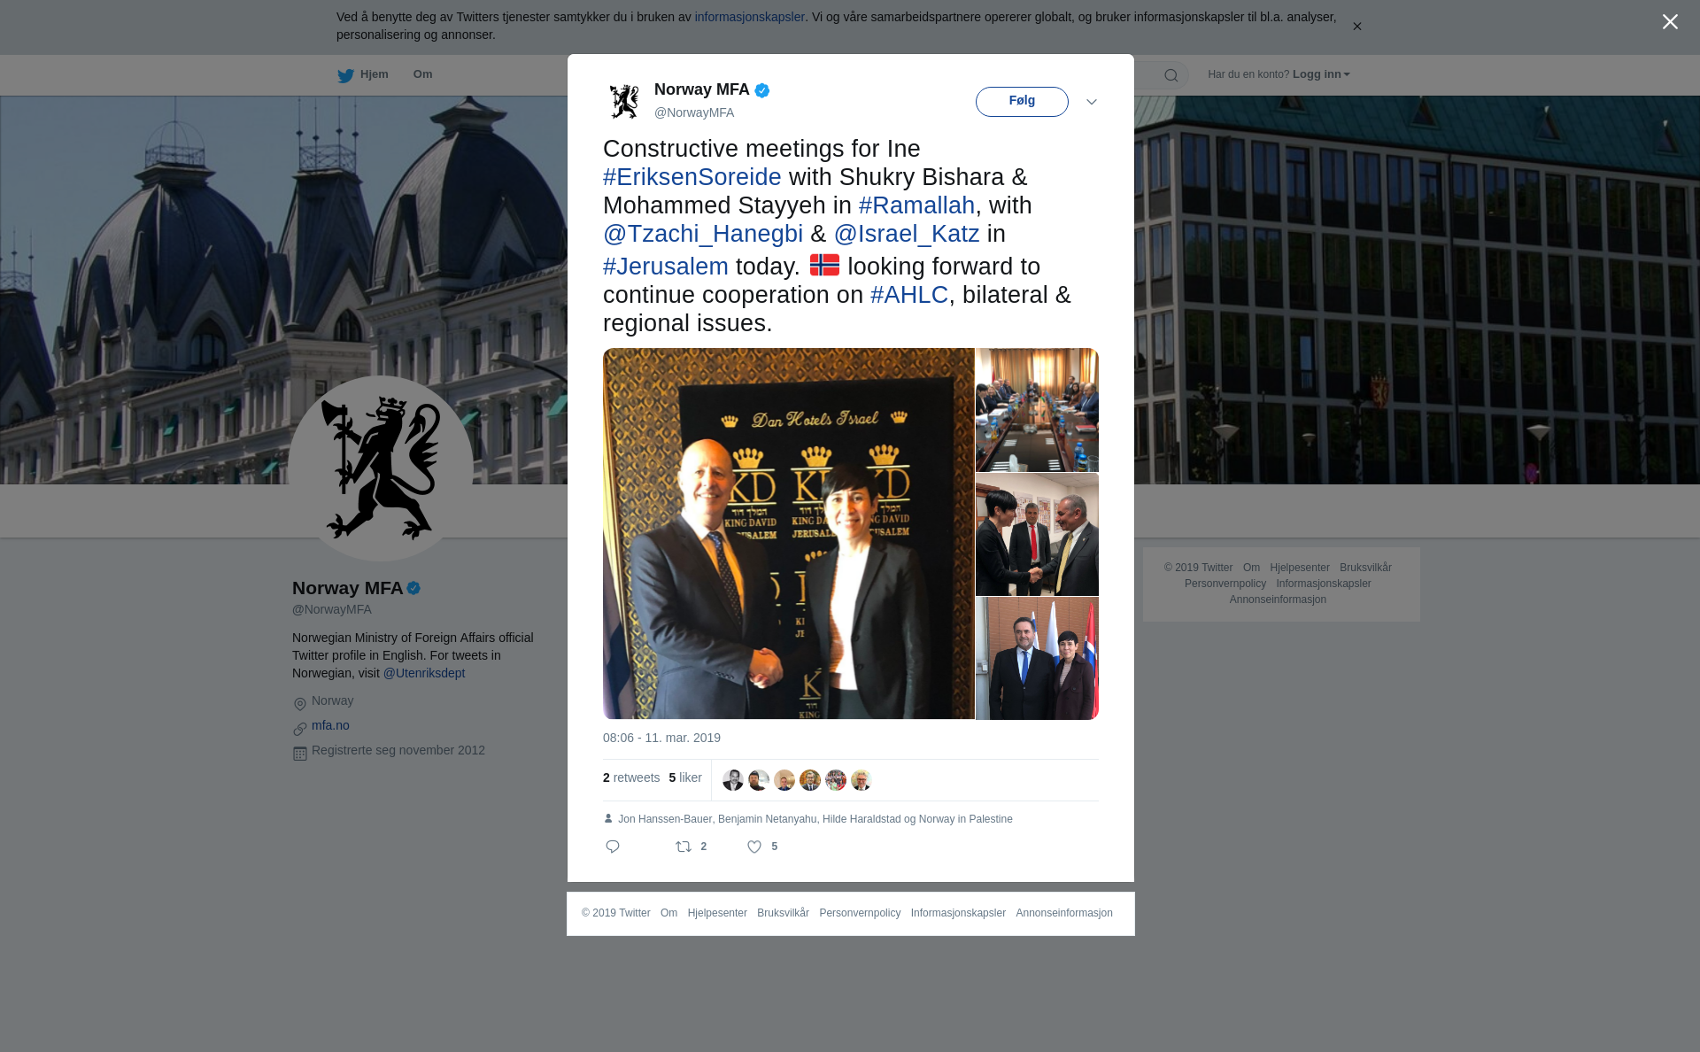Click the reply speech bubble icon
The image size is (1700, 1052).
point(613,847)
